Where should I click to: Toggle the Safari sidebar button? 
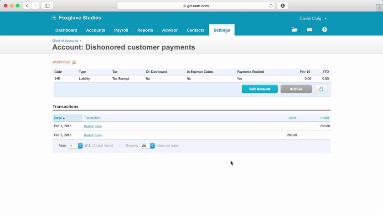pos(47,5)
